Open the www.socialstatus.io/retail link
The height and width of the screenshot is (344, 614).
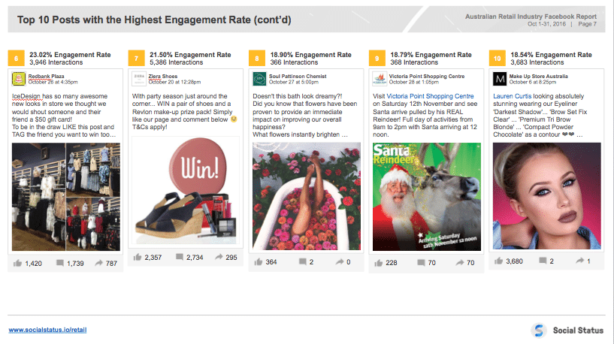pyautogui.click(x=47, y=330)
